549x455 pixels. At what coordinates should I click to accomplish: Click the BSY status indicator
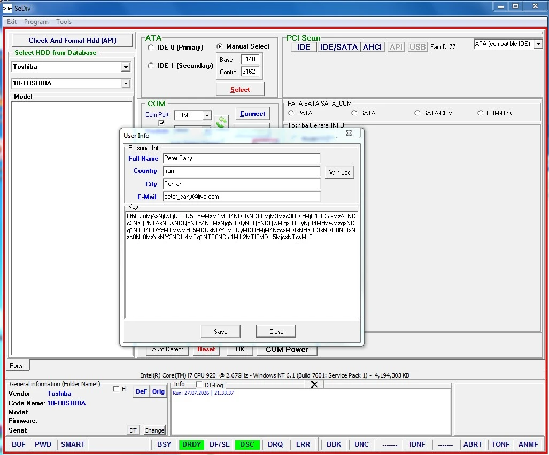click(164, 444)
